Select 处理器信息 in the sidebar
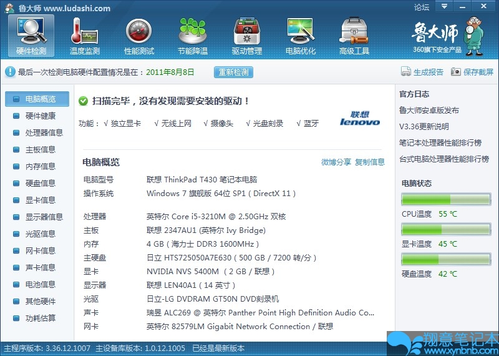Image resolution: width=499 pixels, height=356 pixels. point(44,132)
